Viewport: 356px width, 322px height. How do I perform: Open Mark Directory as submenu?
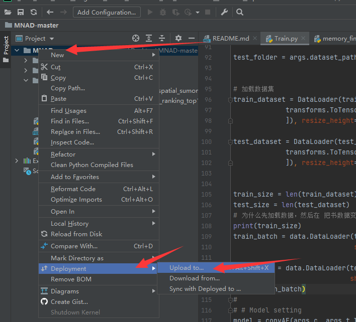click(99, 258)
